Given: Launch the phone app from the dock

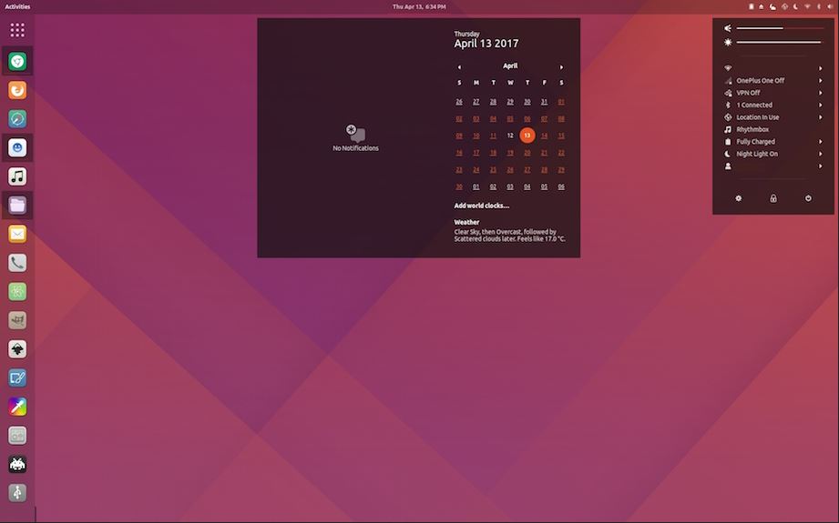Looking at the screenshot, I should (17, 263).
